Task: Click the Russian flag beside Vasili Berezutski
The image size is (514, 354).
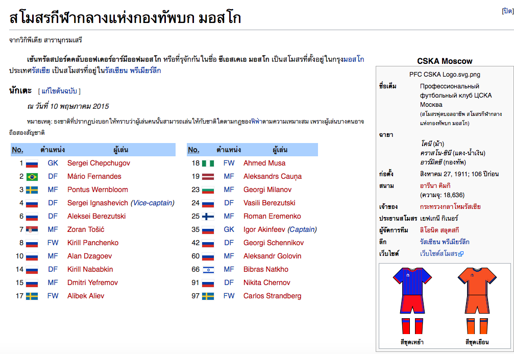Action: coord(208,203)
